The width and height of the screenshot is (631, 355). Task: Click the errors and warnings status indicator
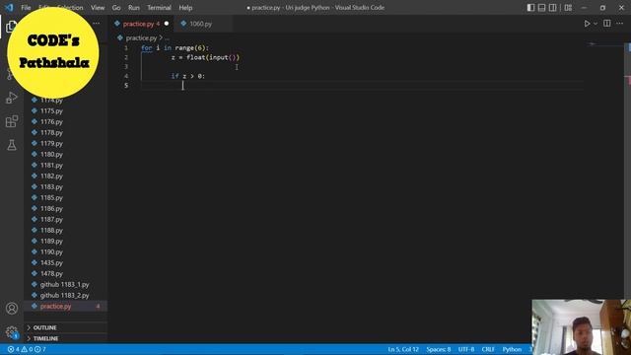pos(27,349)
